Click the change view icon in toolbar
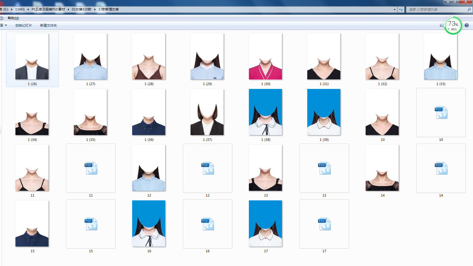473x266 pixels. tap(442, 25)
